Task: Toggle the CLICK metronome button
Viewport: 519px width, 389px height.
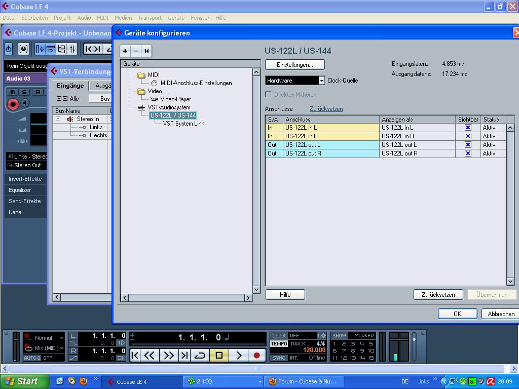Action: tap(279, 335)
